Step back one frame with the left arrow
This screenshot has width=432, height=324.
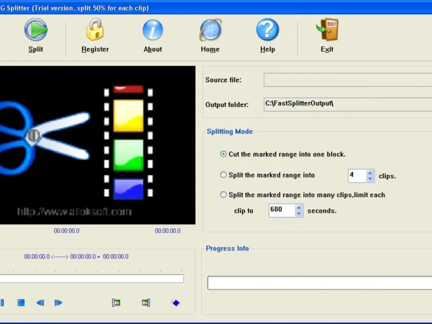click(x=40, y=303)
